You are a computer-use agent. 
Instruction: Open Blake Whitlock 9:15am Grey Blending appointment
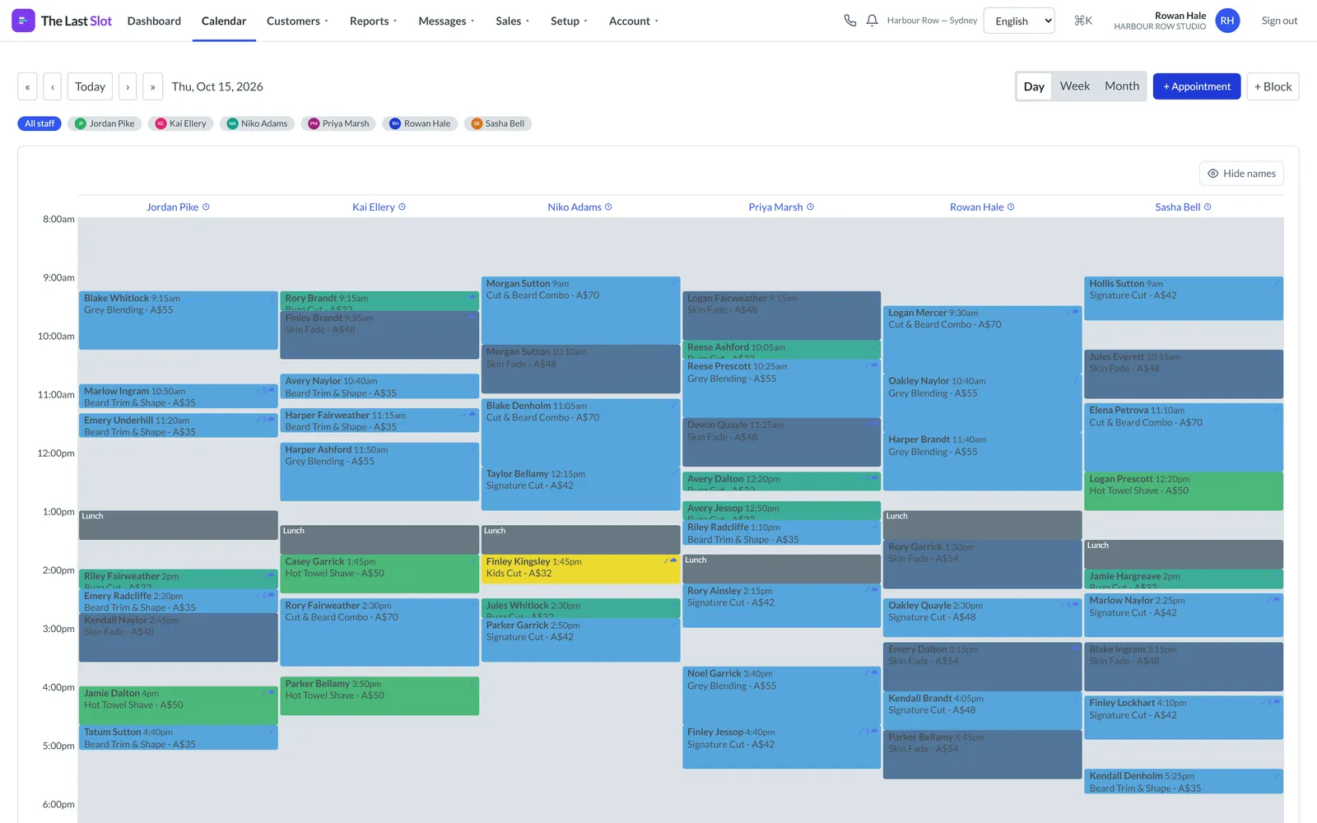[178, 320]
